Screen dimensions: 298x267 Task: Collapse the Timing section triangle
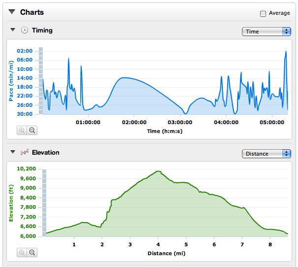tap(13, 30)
